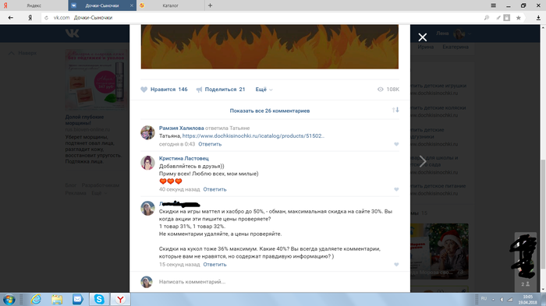Like Кристина Ластовец's comment
The width and height of the screenshot is (546, 306).
pyautogui.click(x=396, y=189)
